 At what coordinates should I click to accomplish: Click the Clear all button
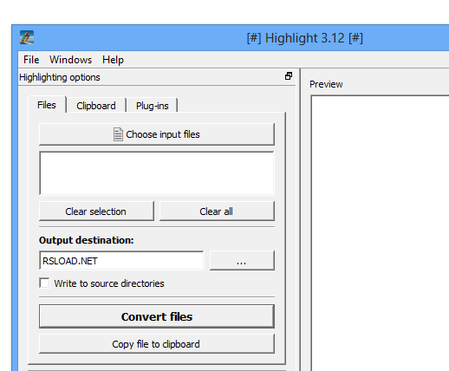217,212
